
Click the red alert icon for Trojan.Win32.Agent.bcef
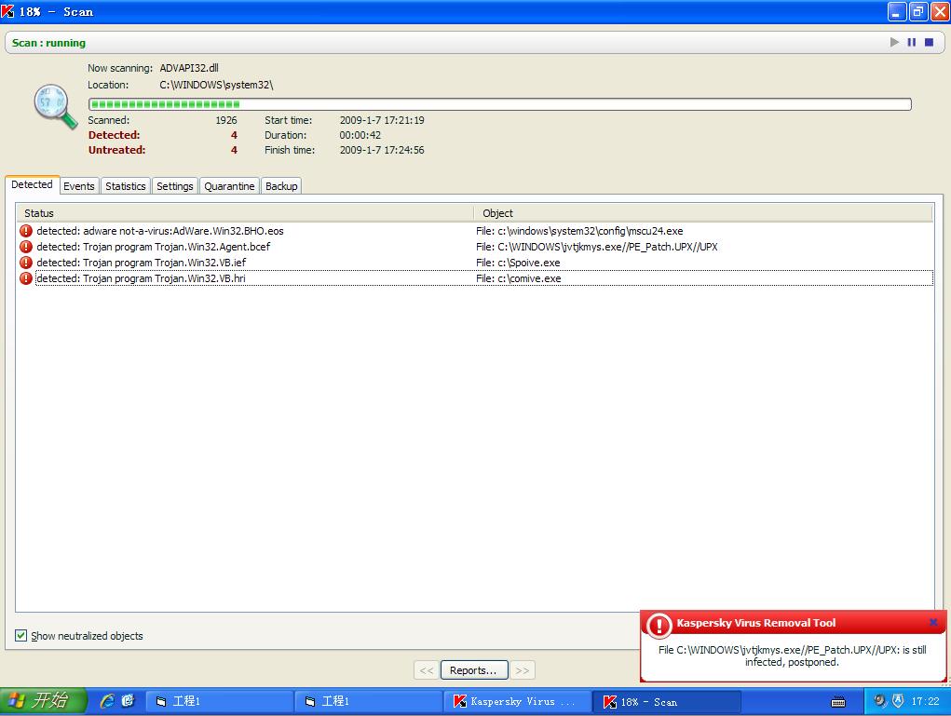pos(25,247)
